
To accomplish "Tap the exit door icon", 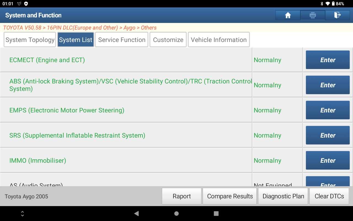I will pos(337,15).
